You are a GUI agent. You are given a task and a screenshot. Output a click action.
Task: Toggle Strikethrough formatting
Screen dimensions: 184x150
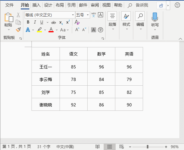point(54,22)
